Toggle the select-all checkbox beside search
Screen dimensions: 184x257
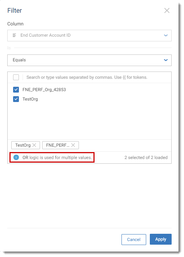pos(16,77)
